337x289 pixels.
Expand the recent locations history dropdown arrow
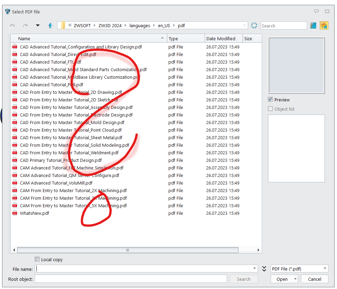coord(38,25)
